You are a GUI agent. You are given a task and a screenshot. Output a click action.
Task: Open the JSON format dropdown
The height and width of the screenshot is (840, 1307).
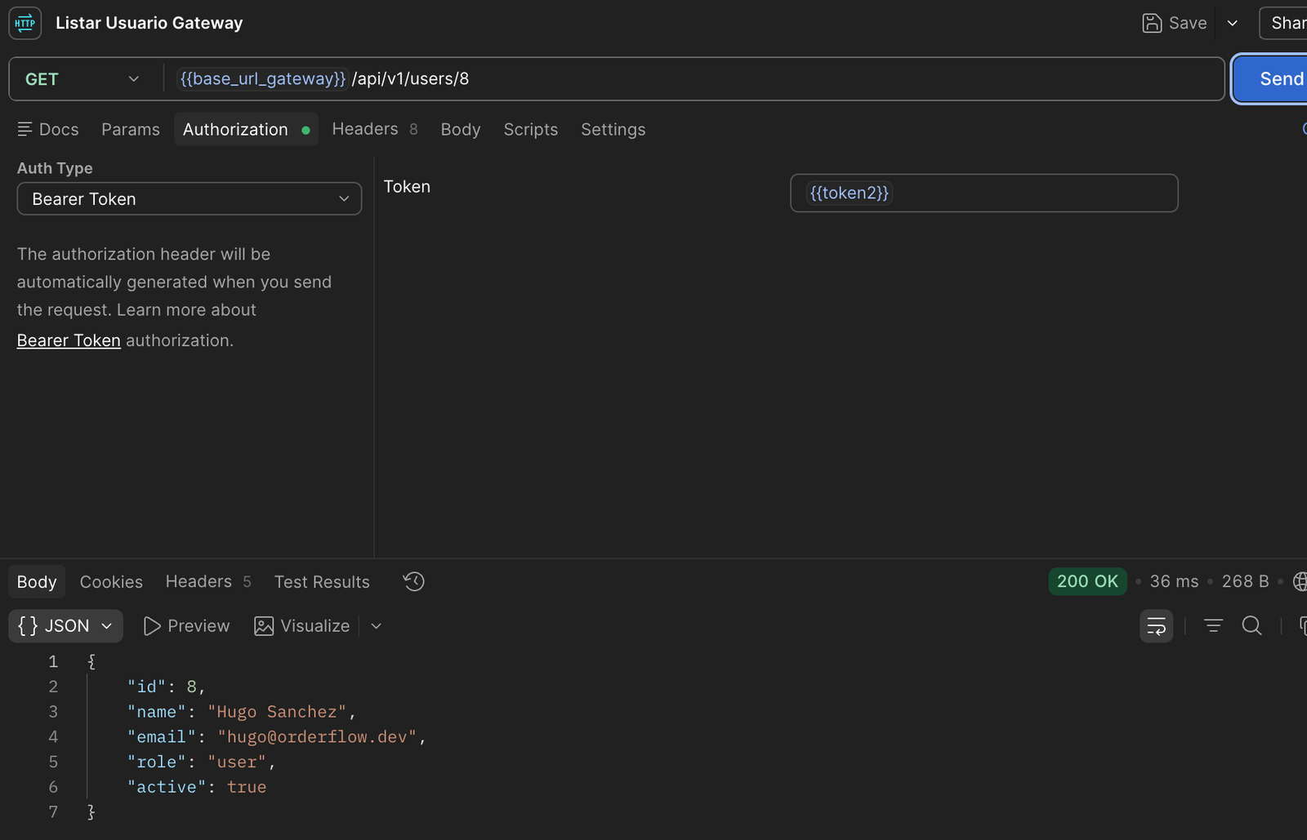point(66,626)
